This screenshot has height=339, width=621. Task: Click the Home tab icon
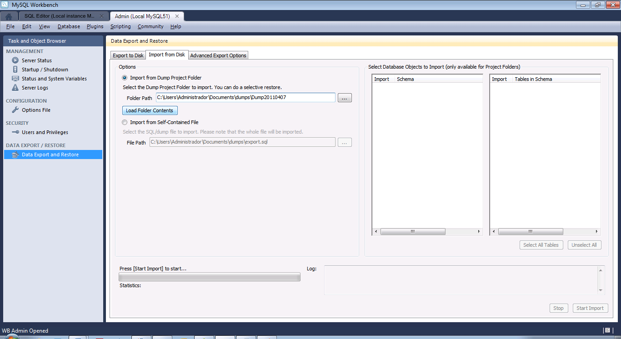[9, 16]
